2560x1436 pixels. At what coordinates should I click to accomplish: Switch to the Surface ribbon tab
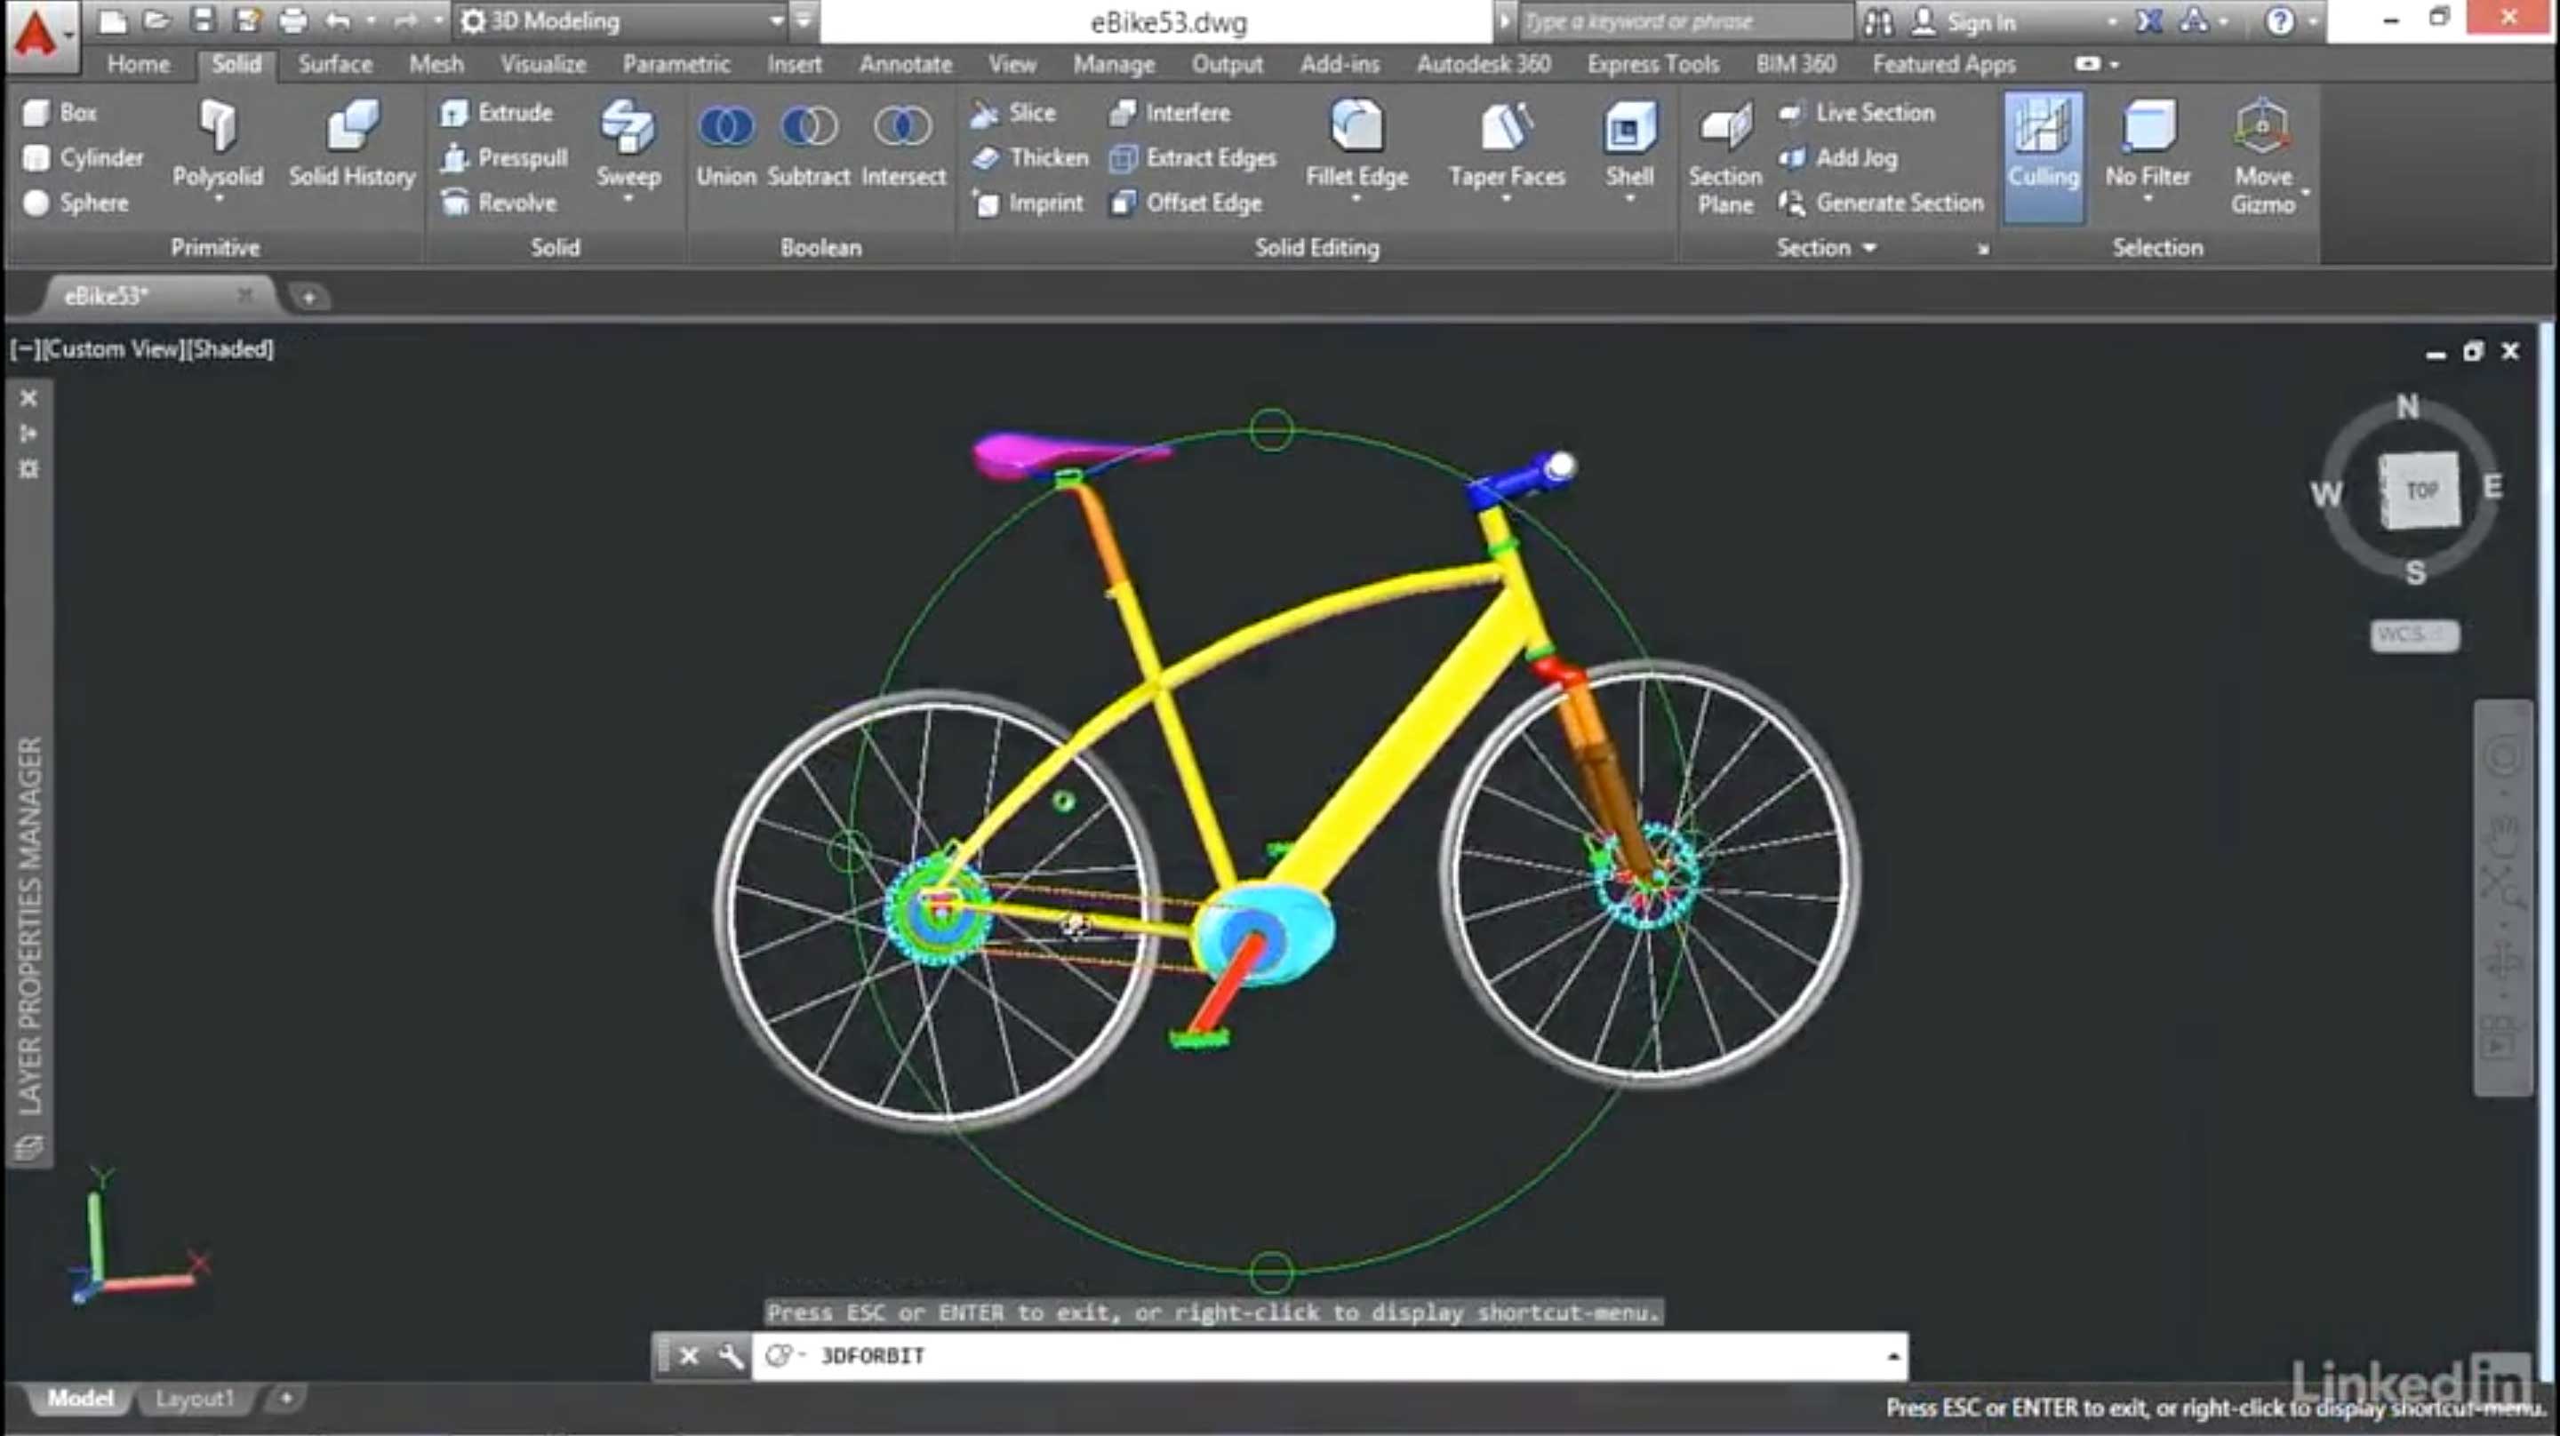click(335, 65)
